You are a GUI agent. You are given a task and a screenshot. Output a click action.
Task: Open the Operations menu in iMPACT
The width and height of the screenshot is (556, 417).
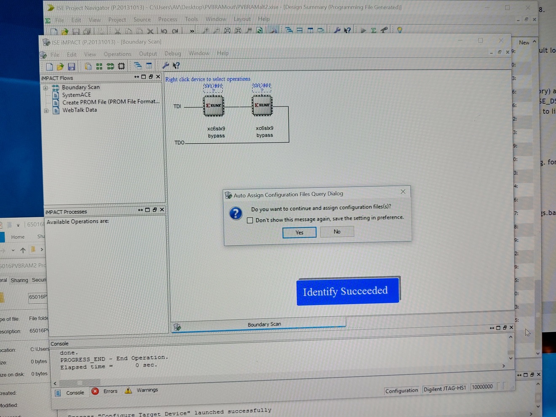[x=118, y=54]
